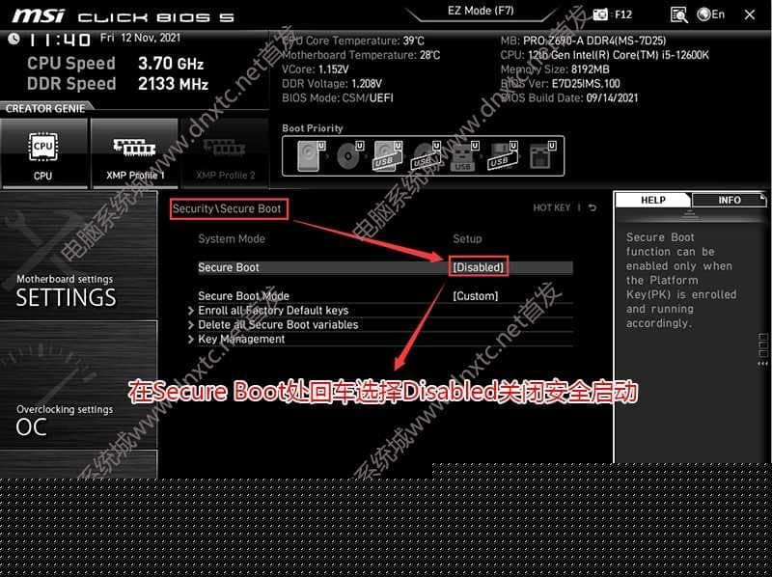Open the Secure Boot [Disabled] value selector
This screenshot has width=772, height=577.
[478, 267]
